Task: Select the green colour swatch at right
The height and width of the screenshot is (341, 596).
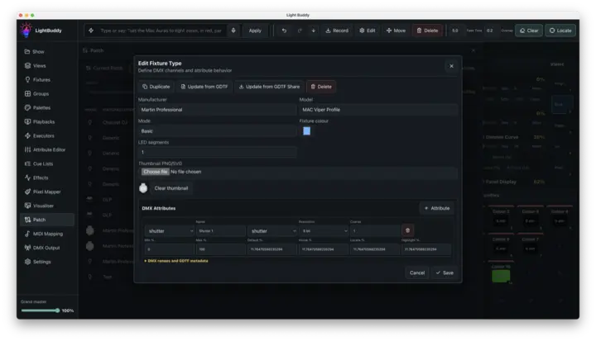Action: [501, 276]
